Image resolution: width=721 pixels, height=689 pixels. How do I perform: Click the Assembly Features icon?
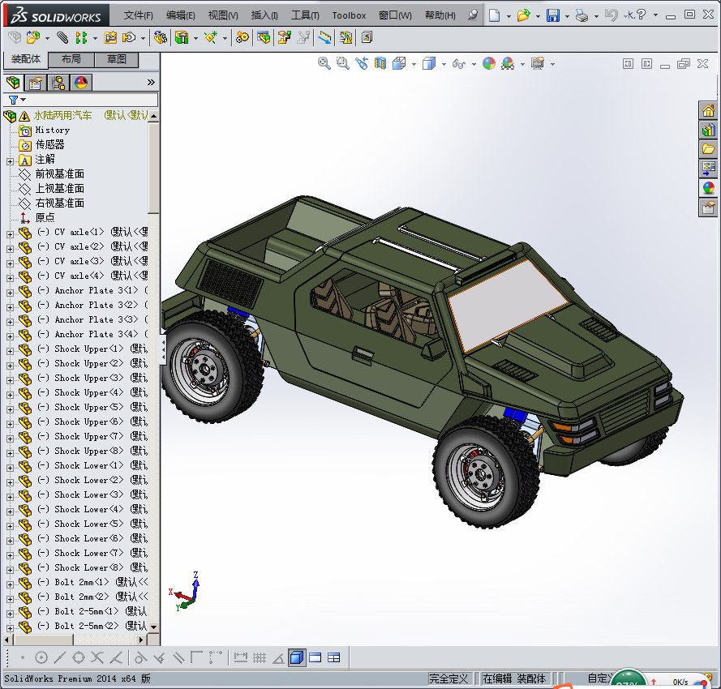pyautogui.click(x=182, y=37)
